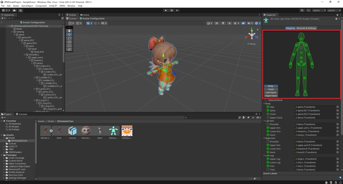Select the Scale tool in scene toolbar
Viewport: 343px width, 184px height.
(69, 42)
